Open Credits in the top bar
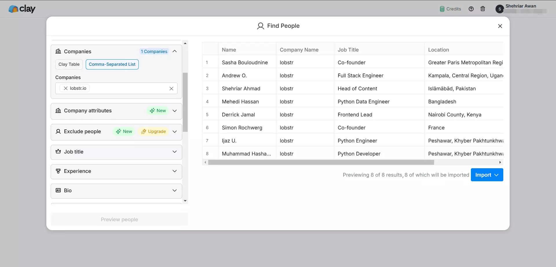556x267 pixels. point(450,9)
